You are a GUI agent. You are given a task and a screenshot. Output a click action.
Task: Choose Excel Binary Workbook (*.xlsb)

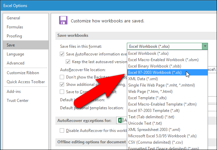(x=167, y=66)
